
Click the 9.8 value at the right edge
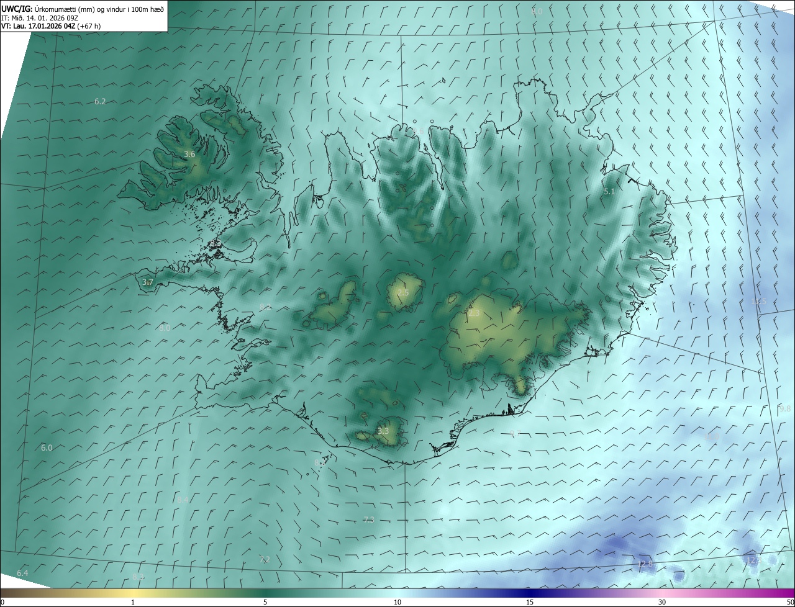785,408
